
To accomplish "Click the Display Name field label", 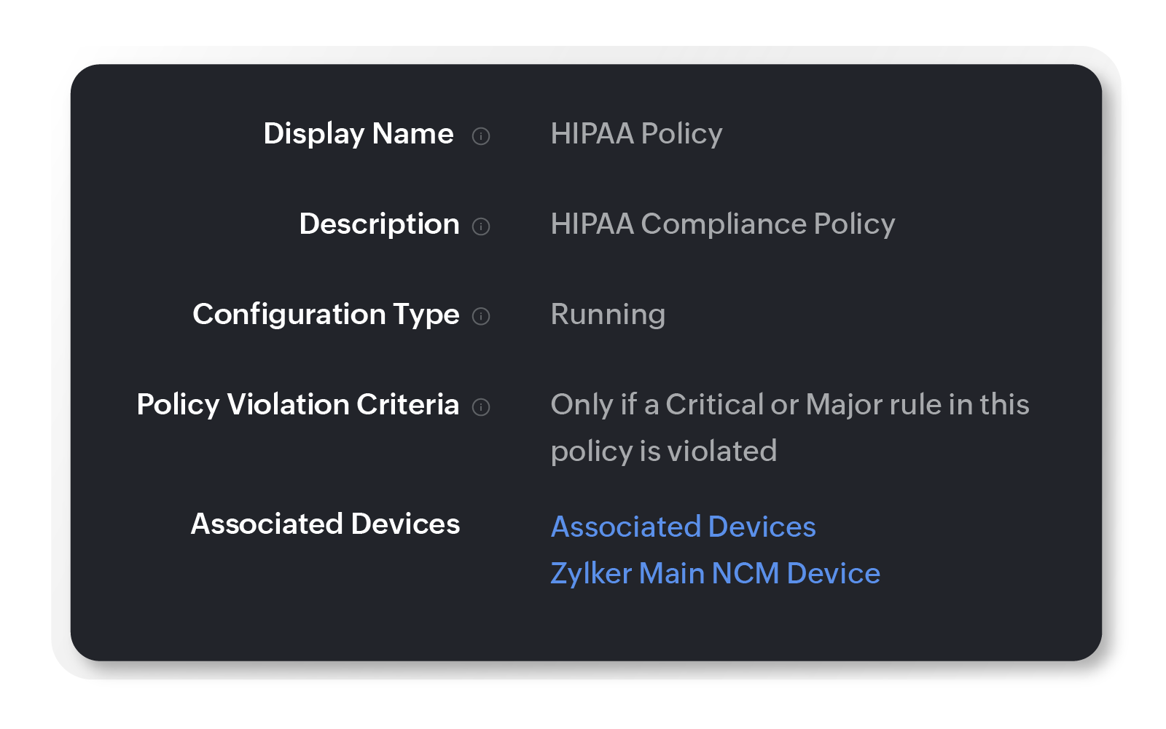I will point(359,133).
